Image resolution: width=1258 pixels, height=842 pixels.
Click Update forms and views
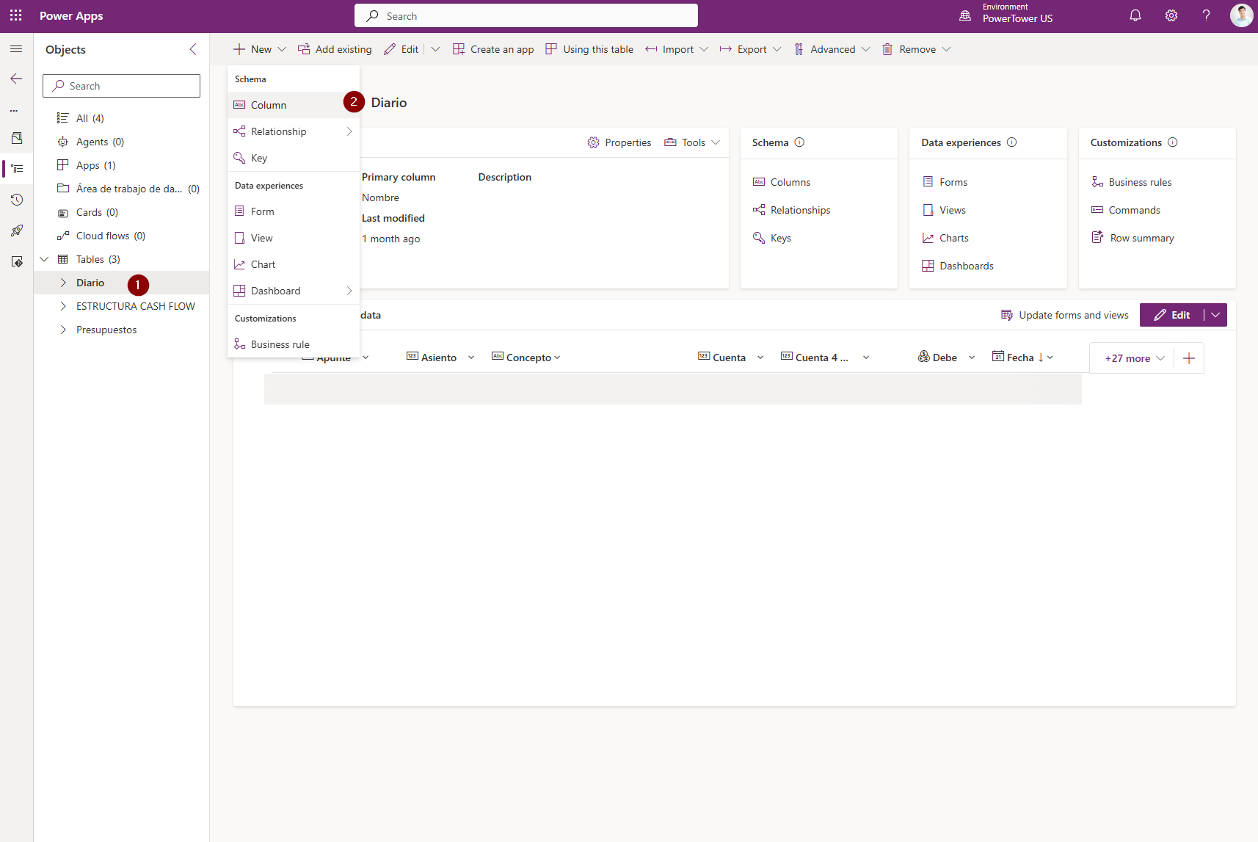tap(1065, 315)
